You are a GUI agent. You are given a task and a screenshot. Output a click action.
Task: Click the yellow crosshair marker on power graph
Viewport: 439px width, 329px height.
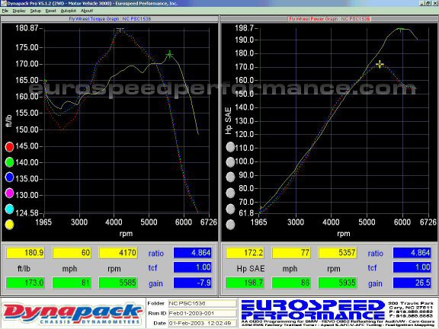pyautogui.click(x=380, y=64)
